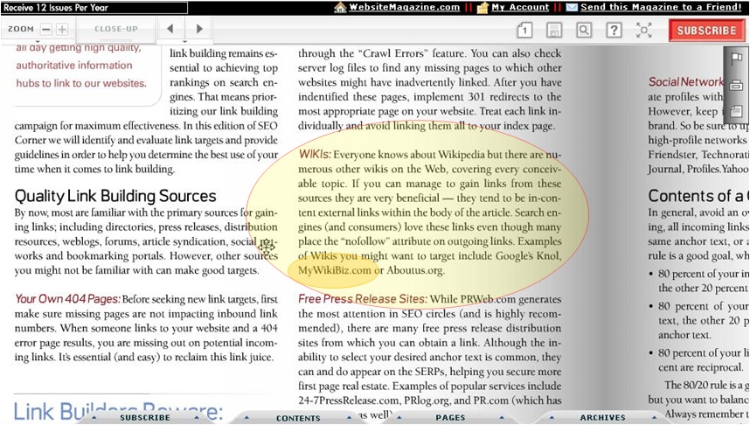The height and width of the screenshot is (425, 750).
Task: Go to the next page arrow
Action: [x=199, y=29]
